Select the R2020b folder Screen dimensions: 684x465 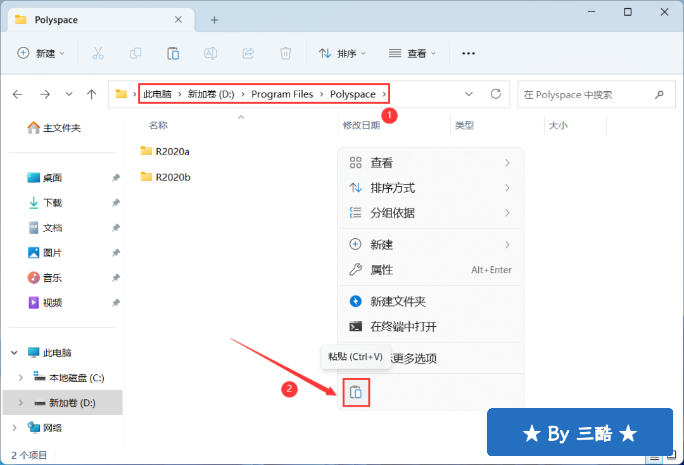click(x=166, y=177)
